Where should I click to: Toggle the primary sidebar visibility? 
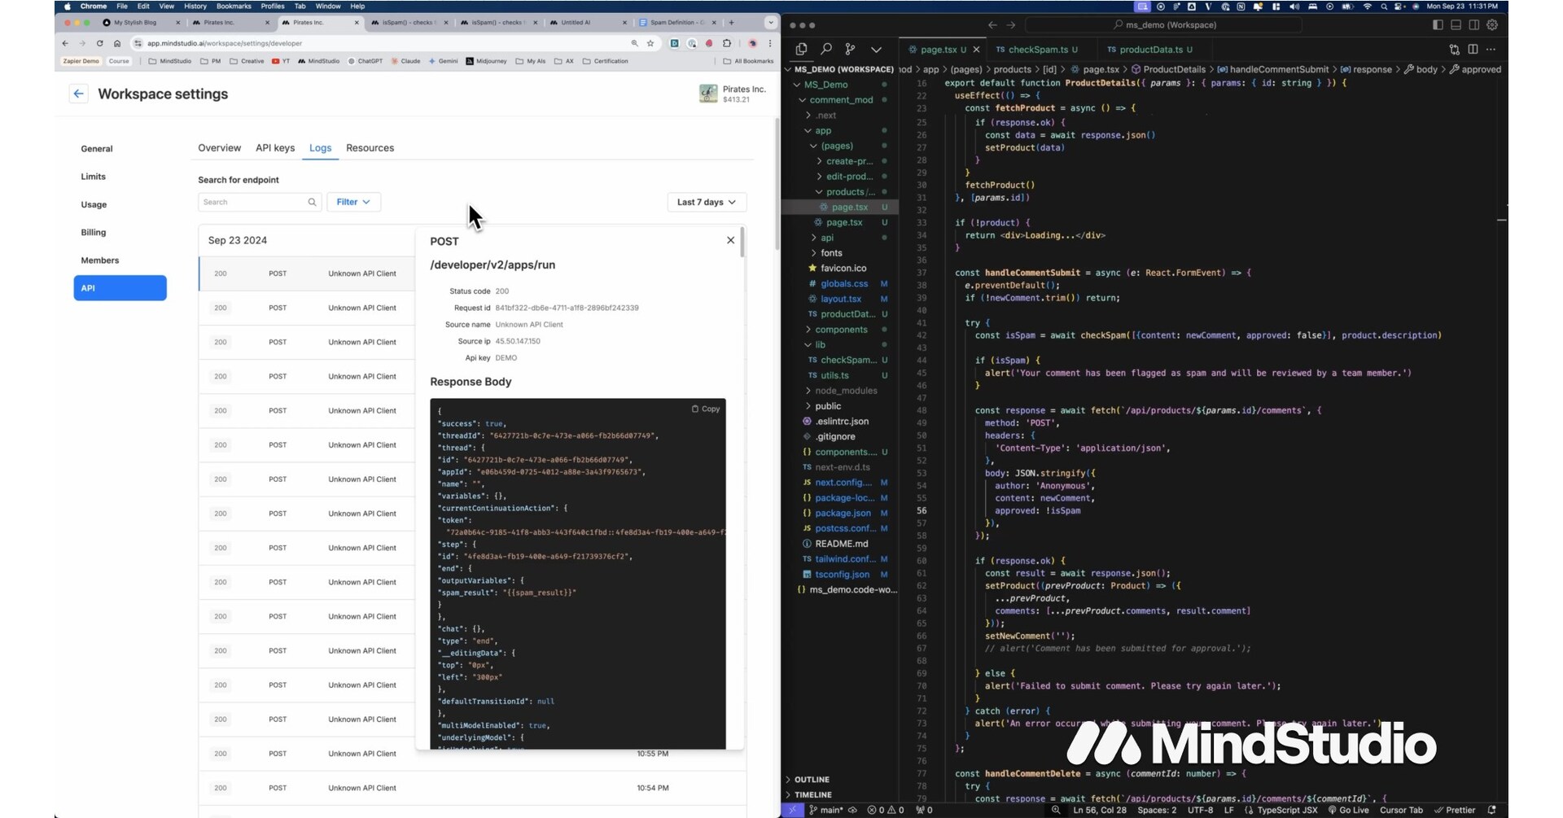click(1437, 25)
